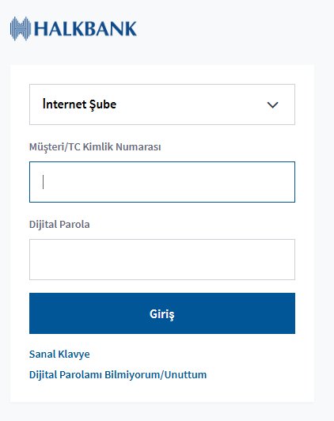Open Dijital Parolamı Bilmiyorum/Unuttum link
The image size is (334, 421).
pyautogui.click(x=118, y=374)
